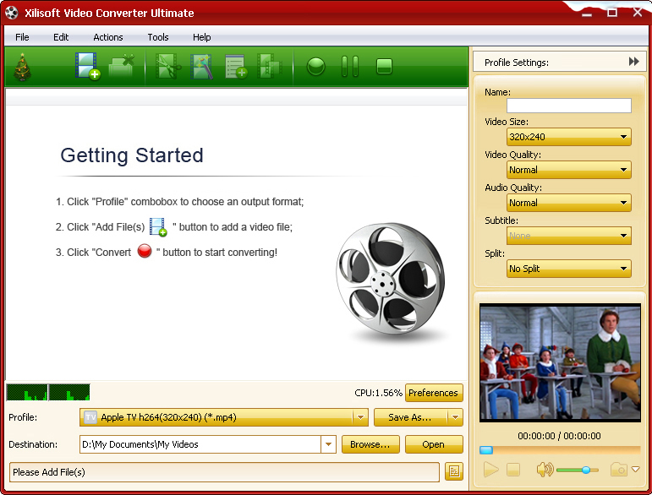The width and height of the screenshot is (652, 495).
Task: Open the Audio Quality dropdown
Action: click(569, 203)
